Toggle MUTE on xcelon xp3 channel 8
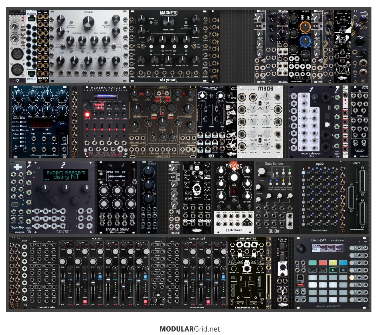Screen dimensions: 380x335 click(208, 302)
